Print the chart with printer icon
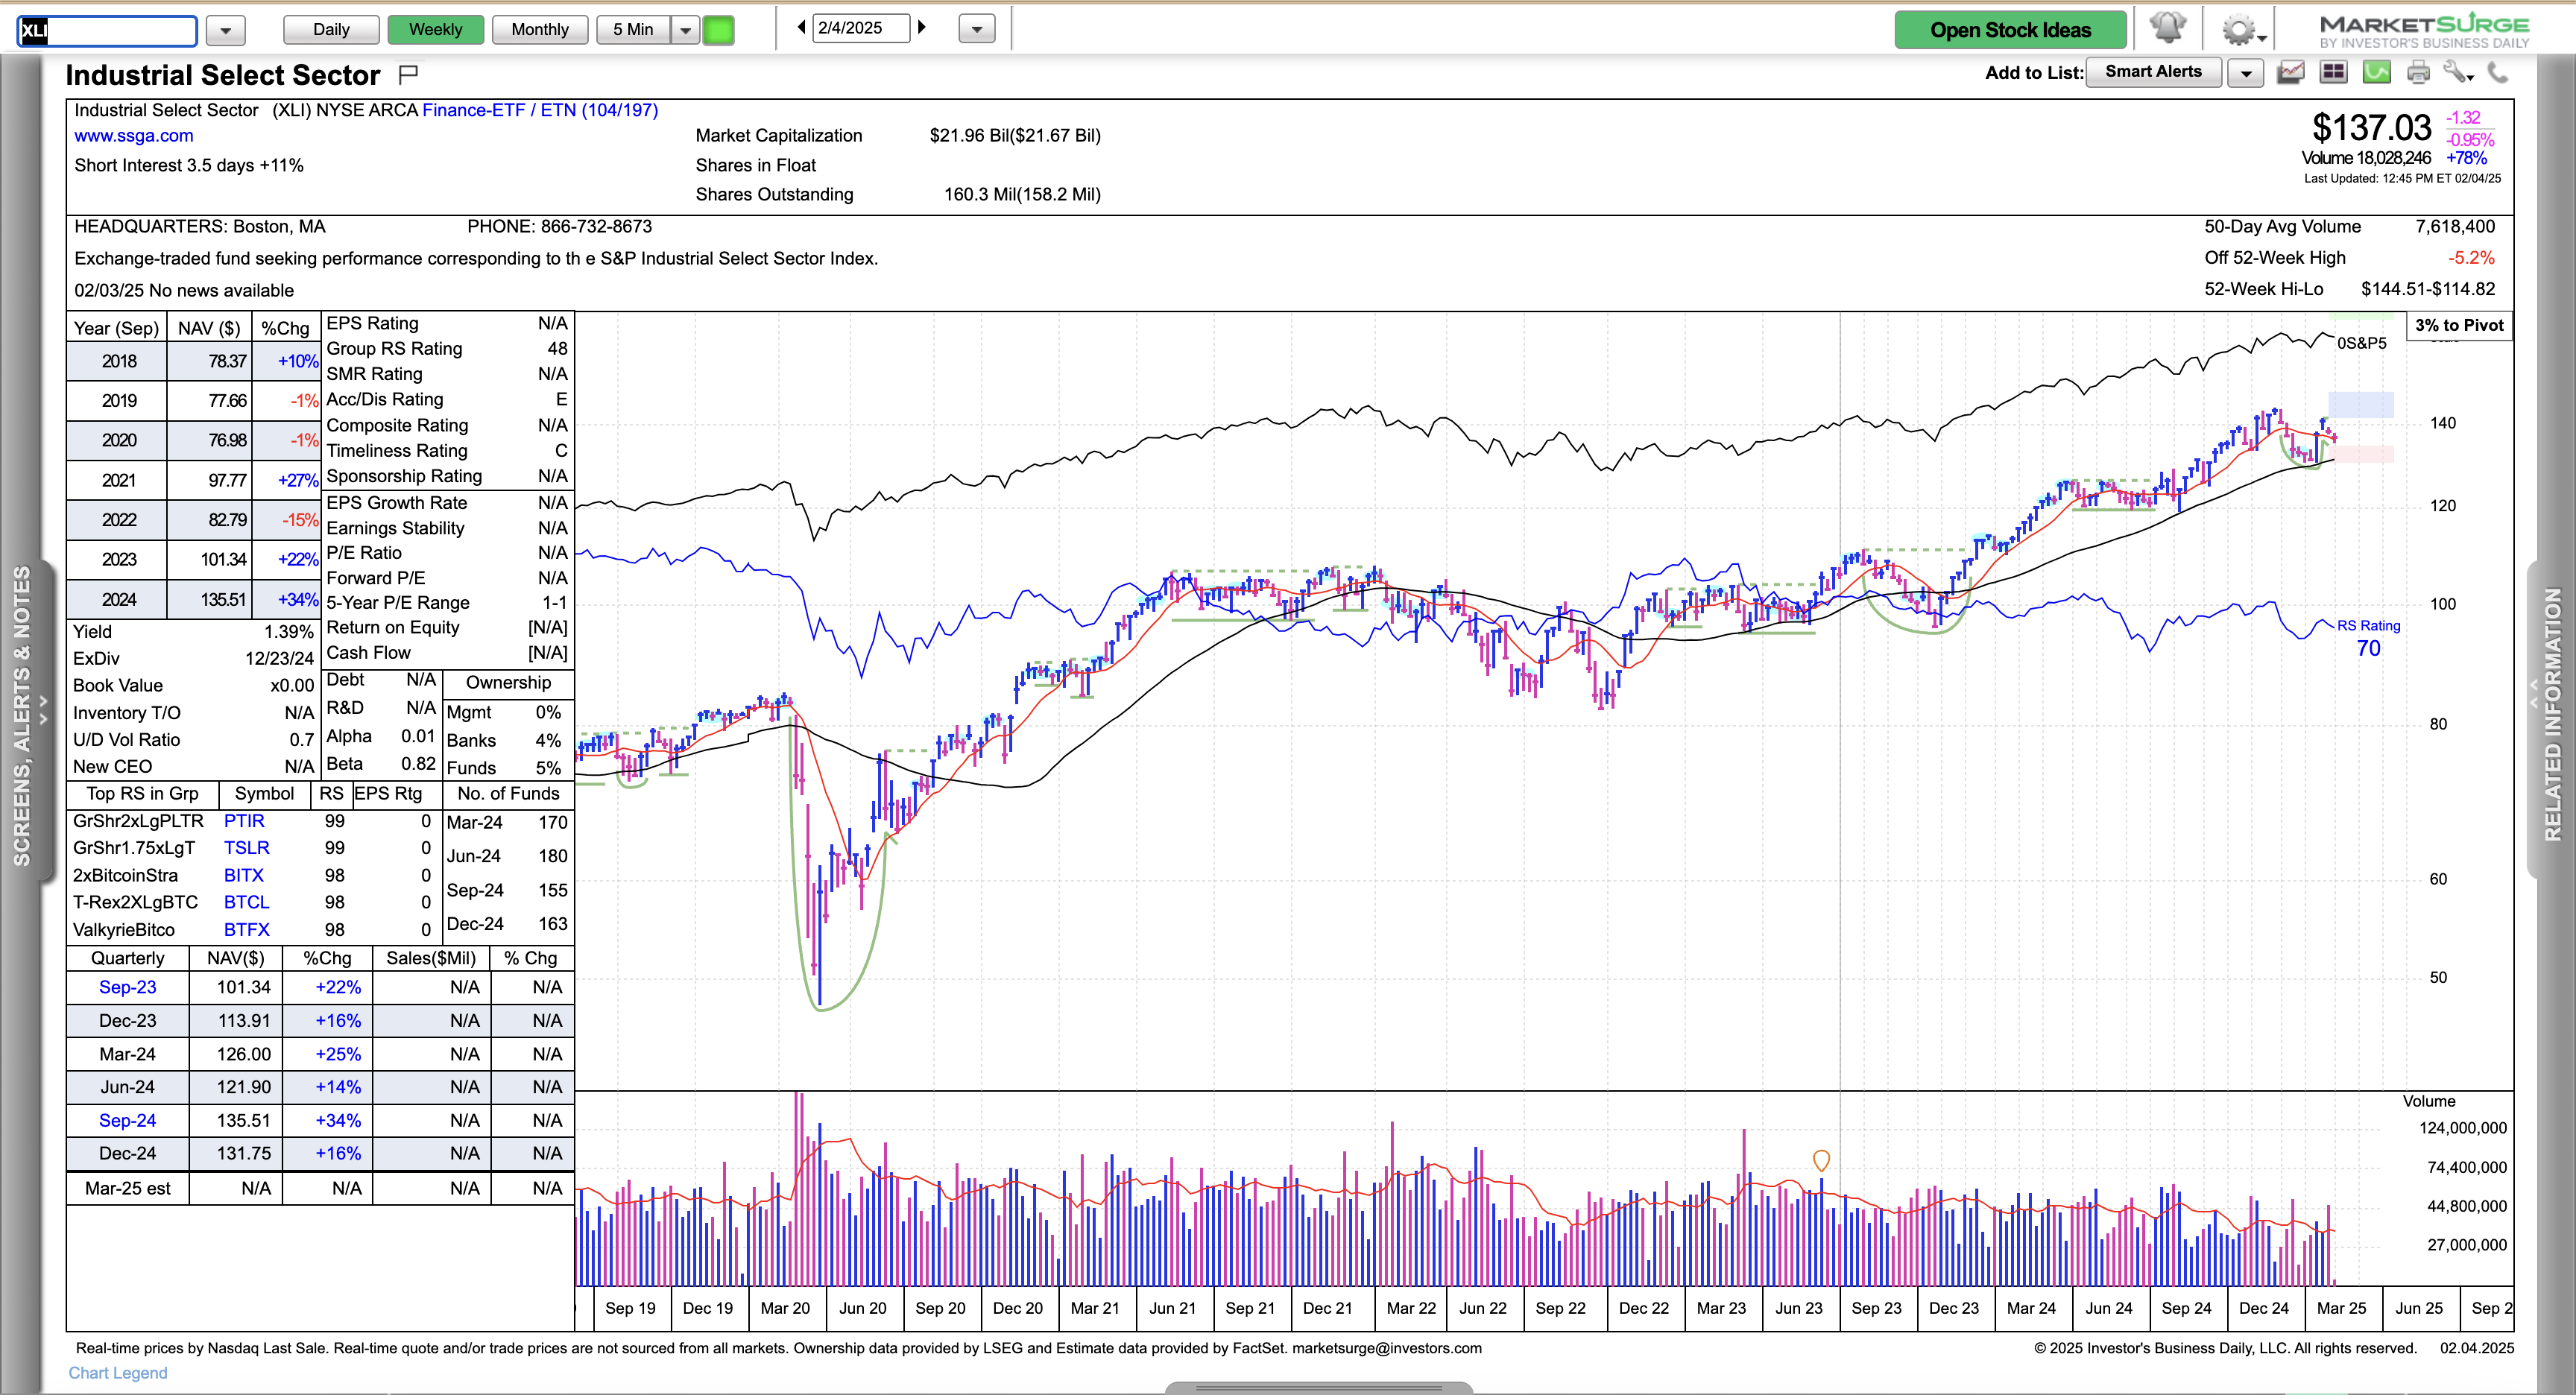Viewport: 2576px width, 1395px height. click(2418, 72)
